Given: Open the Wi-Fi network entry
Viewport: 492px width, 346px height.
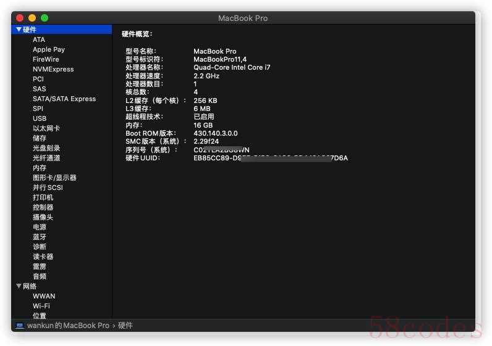Looking at the screenshot, I should [41, 306].
